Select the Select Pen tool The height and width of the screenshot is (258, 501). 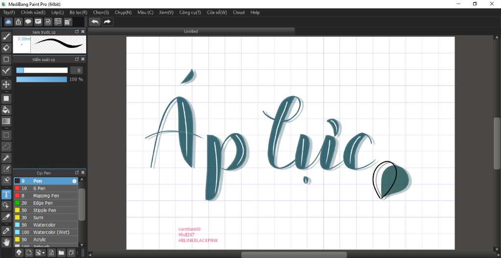[x=6, y=169]
